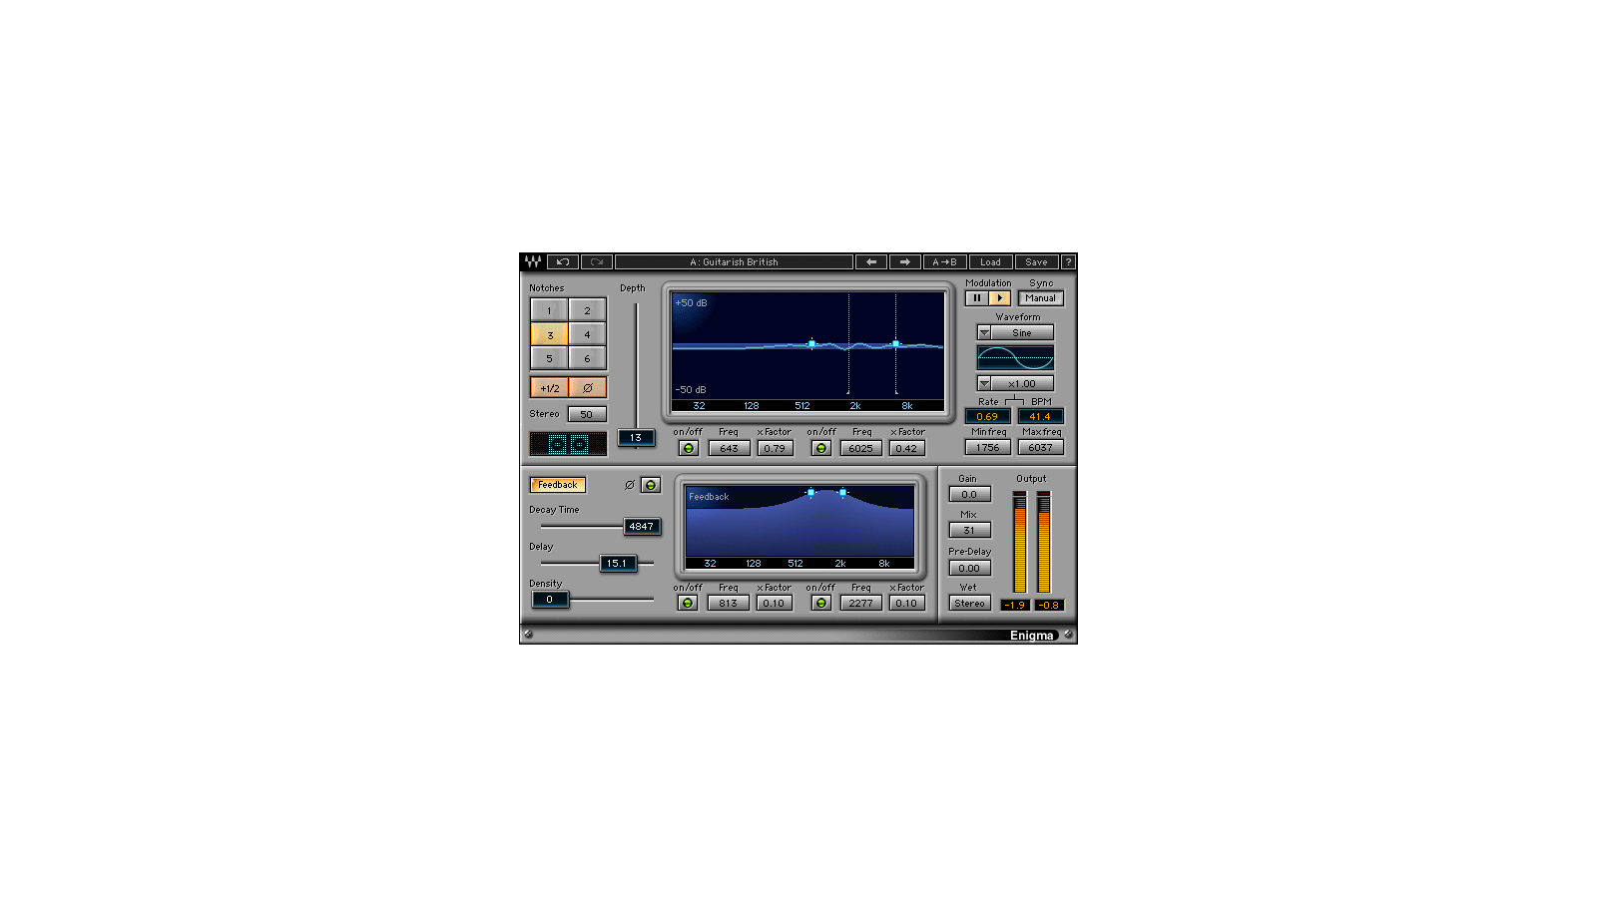Click left marker on the Feedback graph

[x=810, y=492]
